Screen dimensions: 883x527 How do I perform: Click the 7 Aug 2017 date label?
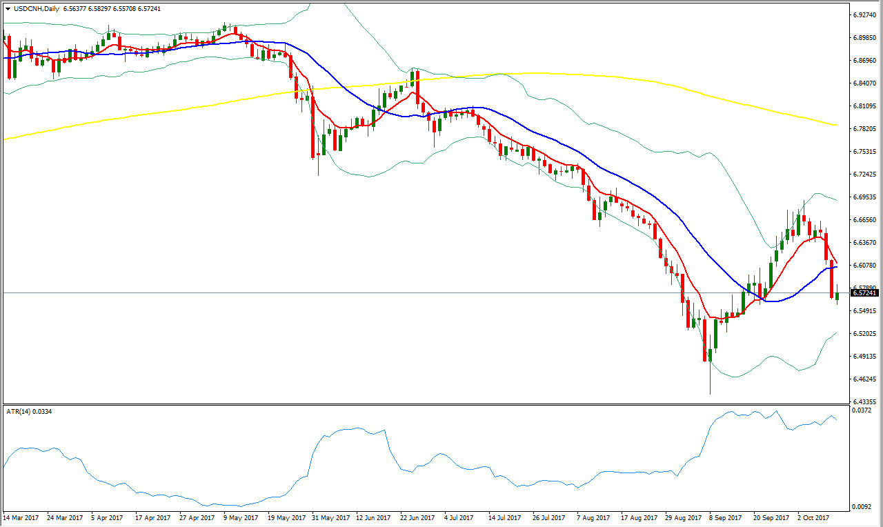[x=593, y=517]
